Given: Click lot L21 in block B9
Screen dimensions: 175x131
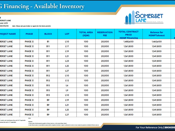Looking at the screenshot, I should (x=67, y=105).
